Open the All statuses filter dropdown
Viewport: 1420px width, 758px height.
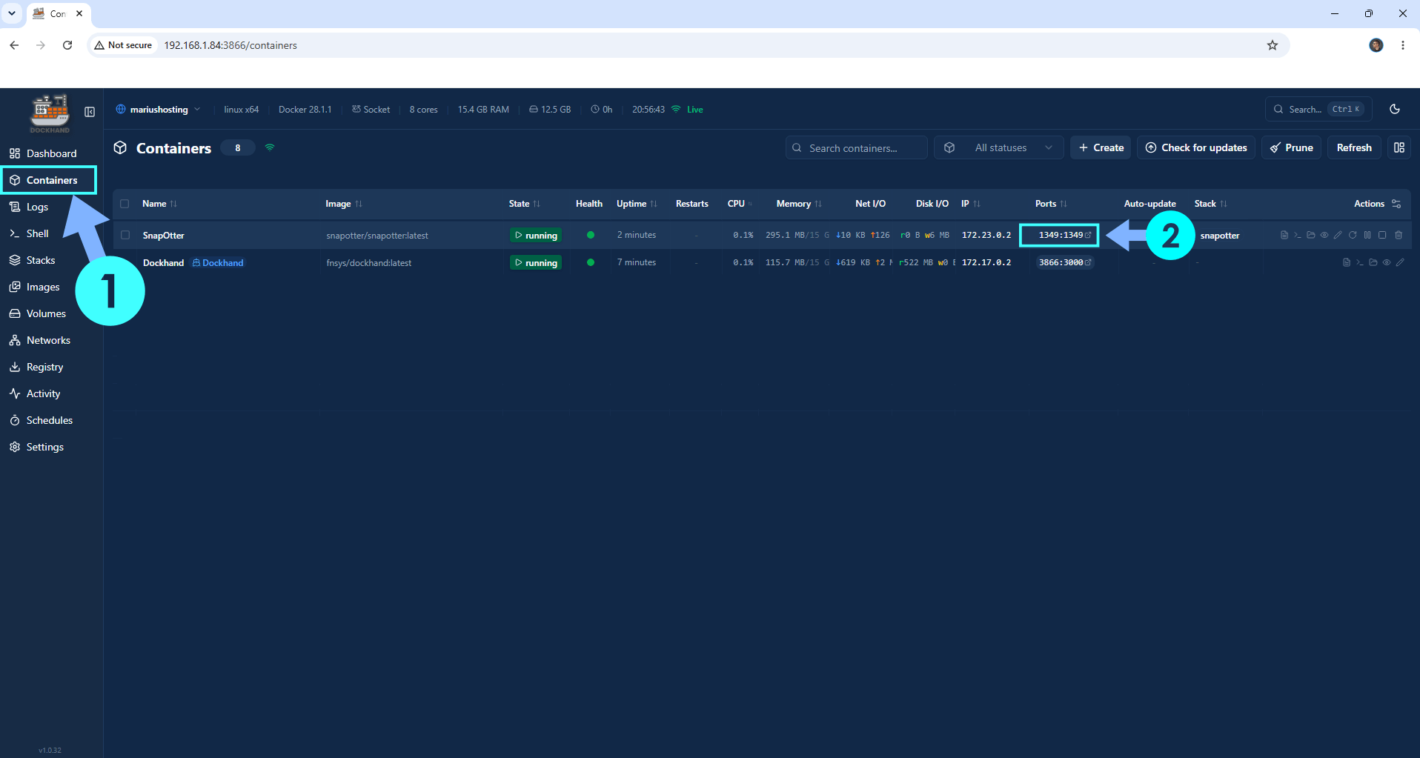pos(999,147)
